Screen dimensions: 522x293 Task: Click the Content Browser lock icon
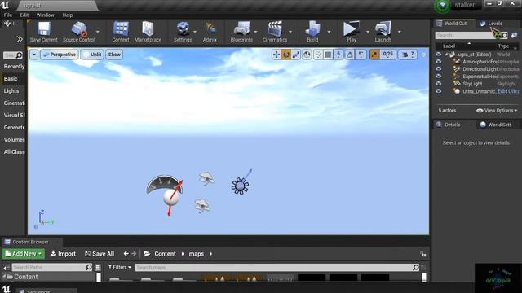pos(423,254)
